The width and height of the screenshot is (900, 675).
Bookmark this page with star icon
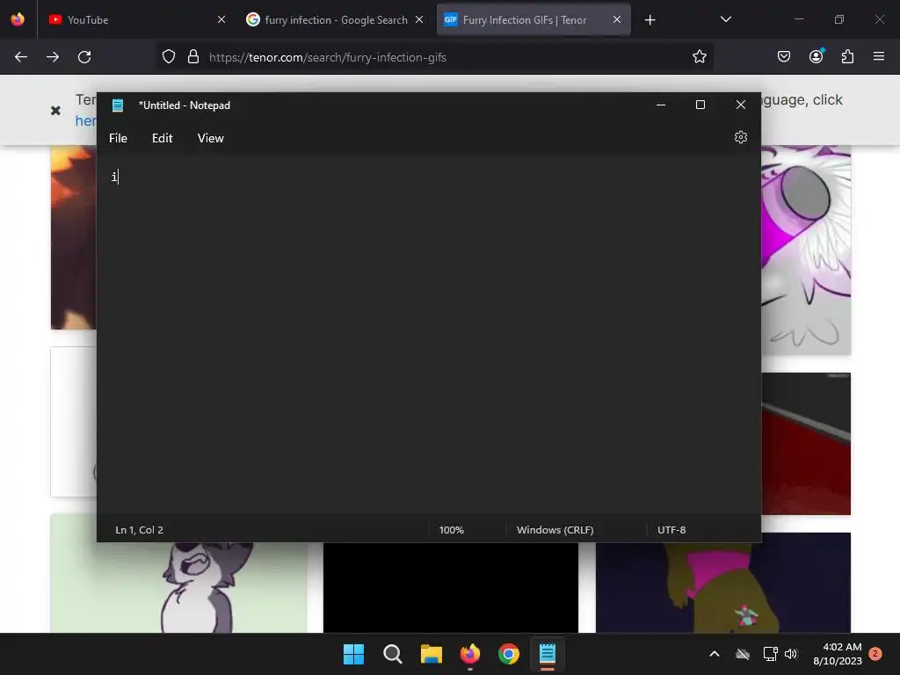click(x=699, y=57)
